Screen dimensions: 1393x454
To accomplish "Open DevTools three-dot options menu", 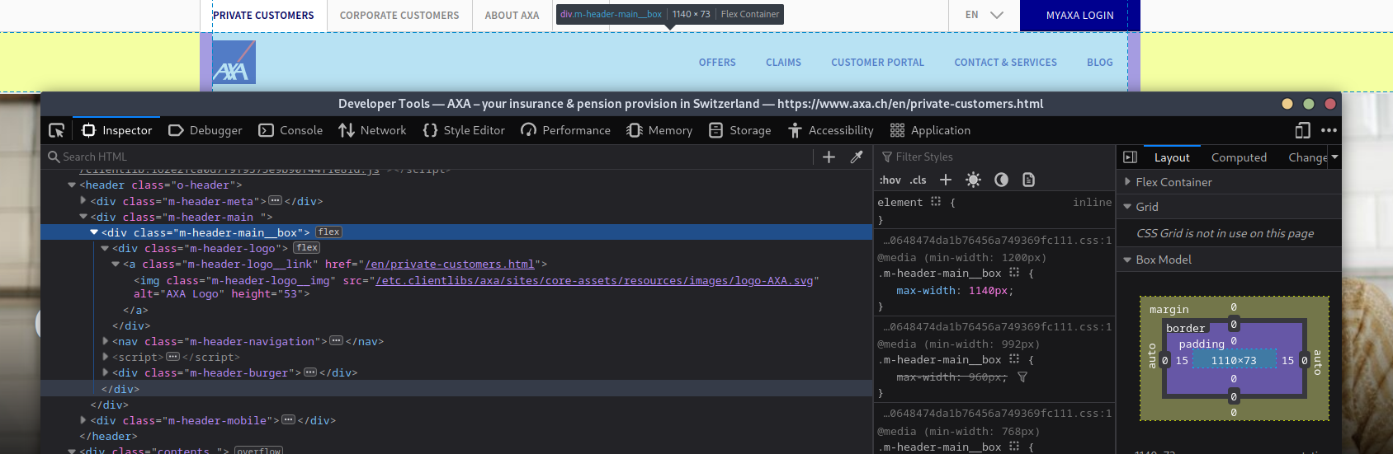I will (1329, 130).
